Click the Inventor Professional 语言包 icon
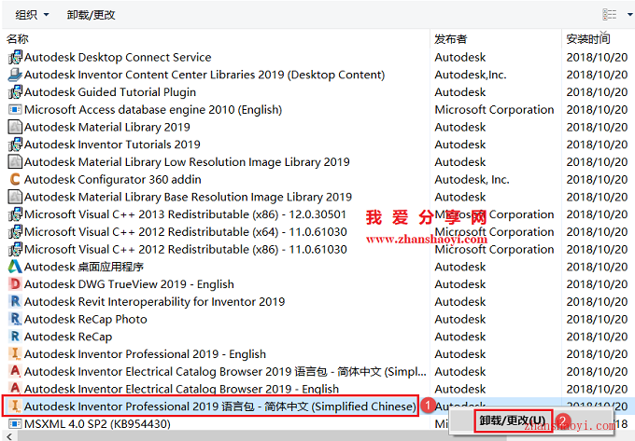Screen dimensions: 635x441 point(15,406)
